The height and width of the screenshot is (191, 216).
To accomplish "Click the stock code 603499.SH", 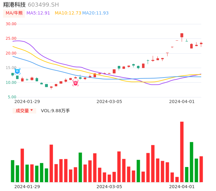I will pos(43,5).
